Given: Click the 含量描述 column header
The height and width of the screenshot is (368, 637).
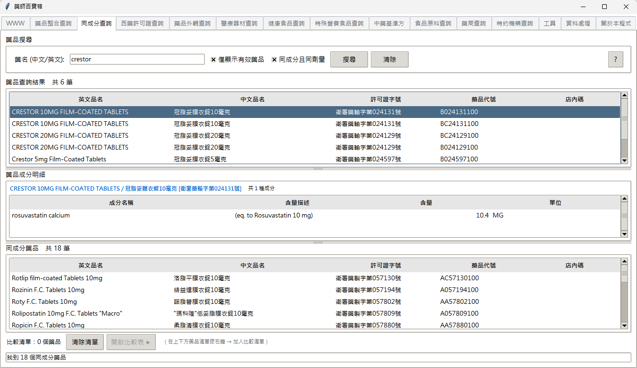Looking at the screenshot, I should pos(297,203).
